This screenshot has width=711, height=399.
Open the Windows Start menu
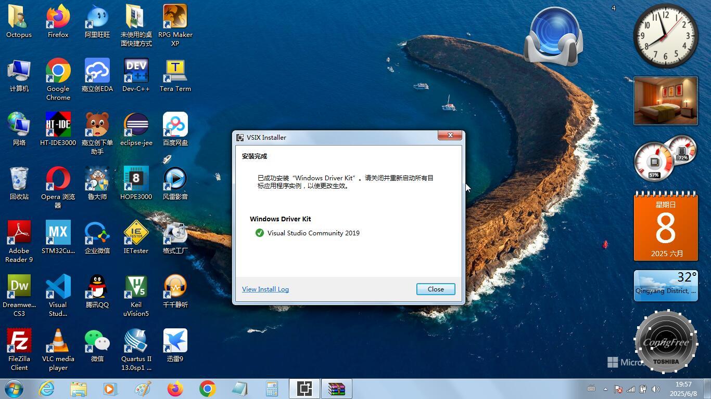tap(14, 389)
